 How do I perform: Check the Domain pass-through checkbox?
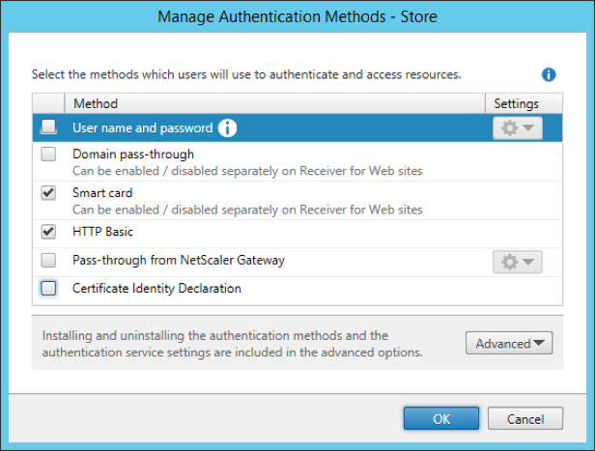[48, 155]
